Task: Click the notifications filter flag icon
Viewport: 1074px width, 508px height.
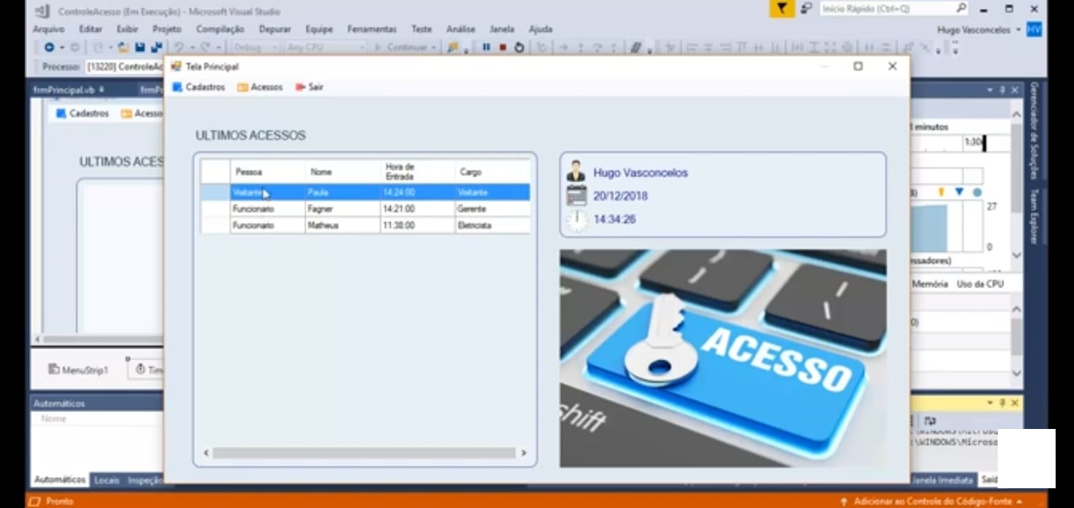Action: [x=781, y=8]
